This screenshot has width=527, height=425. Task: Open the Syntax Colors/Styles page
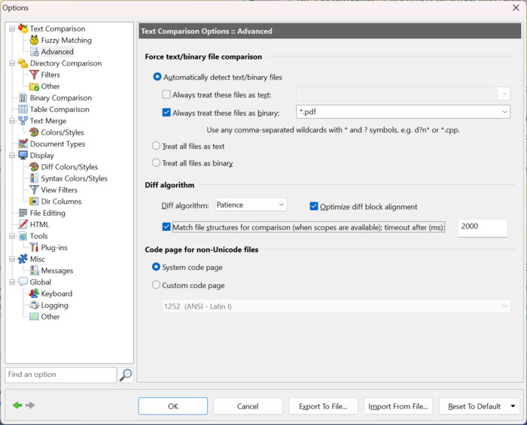coord(74,178)
